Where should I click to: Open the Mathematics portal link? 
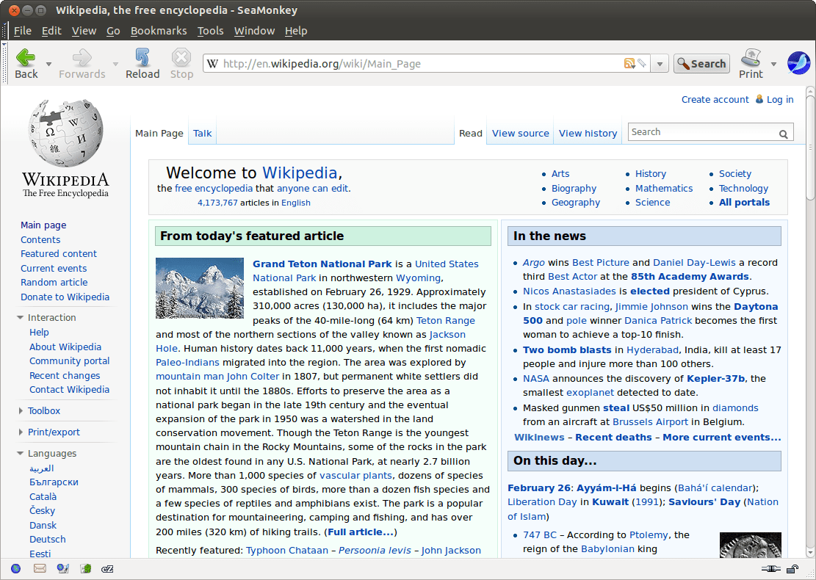tap(664, 188)
